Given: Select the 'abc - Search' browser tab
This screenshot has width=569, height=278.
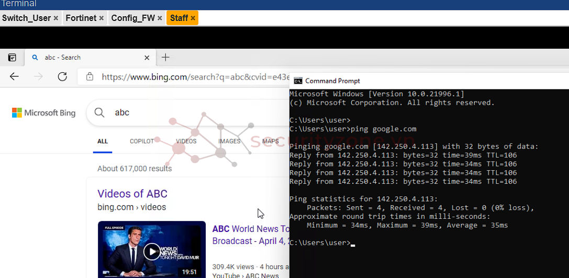Looking at the screenshot, I should click(x=91, y=58).
